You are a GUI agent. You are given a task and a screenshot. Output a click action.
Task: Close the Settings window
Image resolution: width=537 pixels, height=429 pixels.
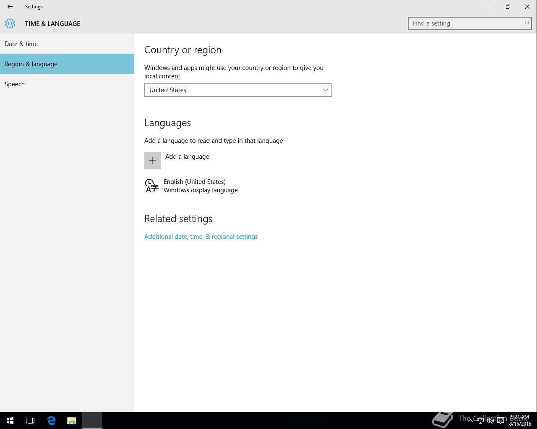click(x=527, y=7)
